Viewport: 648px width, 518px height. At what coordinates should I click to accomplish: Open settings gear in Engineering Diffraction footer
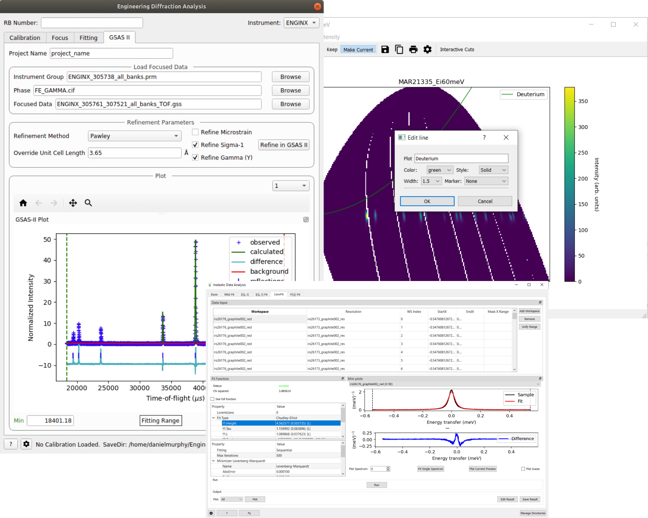click(x=26, y=444)
